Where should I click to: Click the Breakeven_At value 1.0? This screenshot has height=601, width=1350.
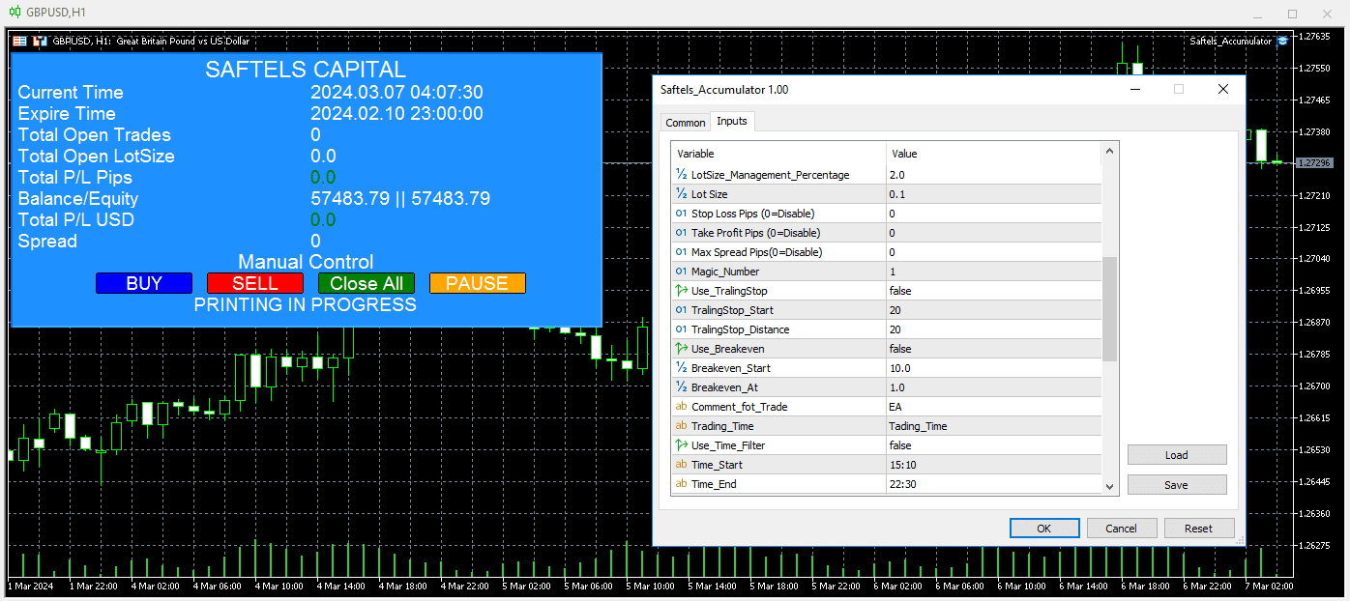coord(993,387)
